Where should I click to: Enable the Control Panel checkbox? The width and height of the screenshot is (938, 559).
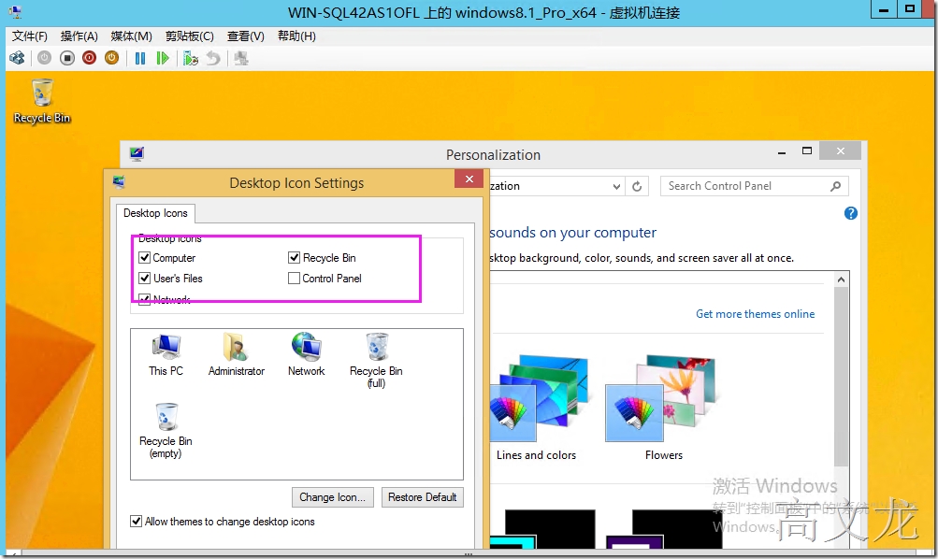294,278
